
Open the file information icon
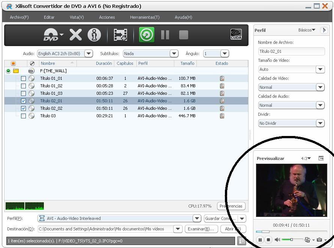94,35
